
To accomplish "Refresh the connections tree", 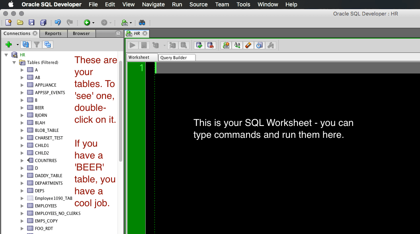I will tap(25, 44).
